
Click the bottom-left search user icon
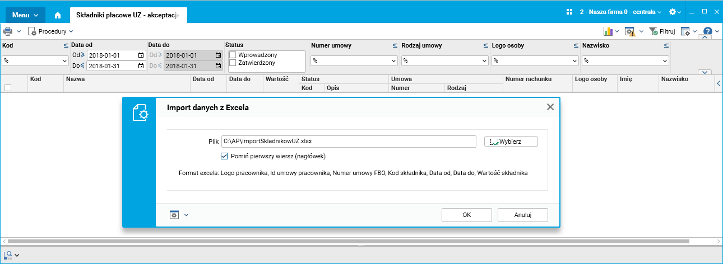pos(8,254)
